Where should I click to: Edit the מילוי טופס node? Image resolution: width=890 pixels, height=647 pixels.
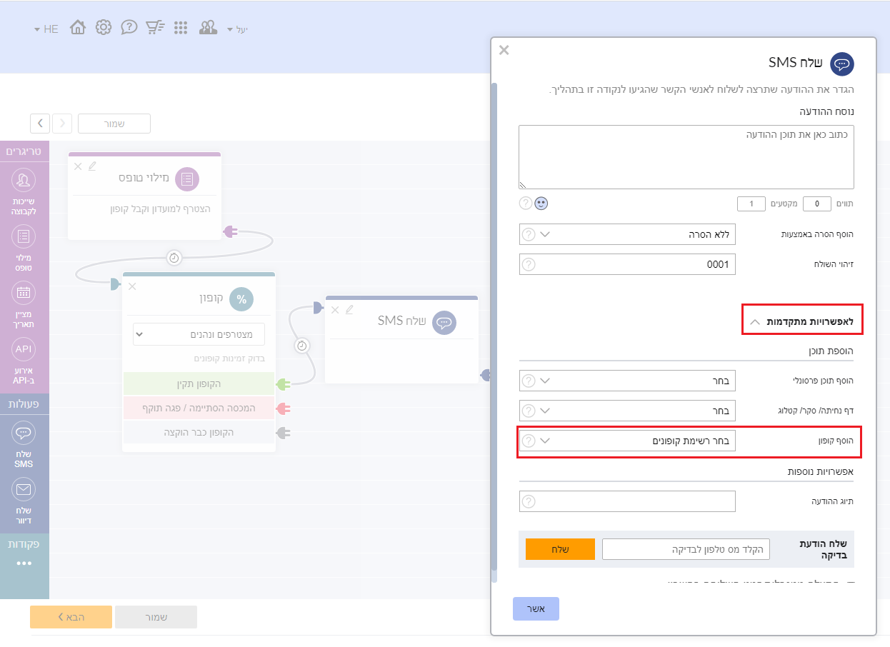[x=91, y=166]
